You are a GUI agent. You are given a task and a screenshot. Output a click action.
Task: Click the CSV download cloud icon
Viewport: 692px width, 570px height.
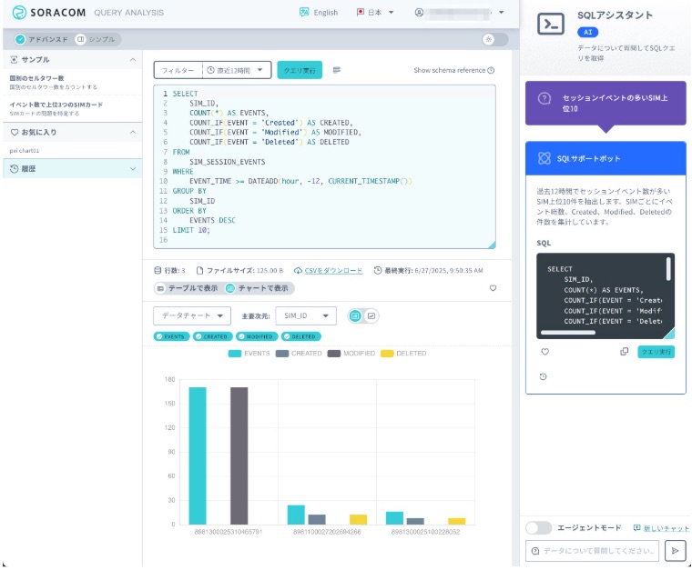298,271
